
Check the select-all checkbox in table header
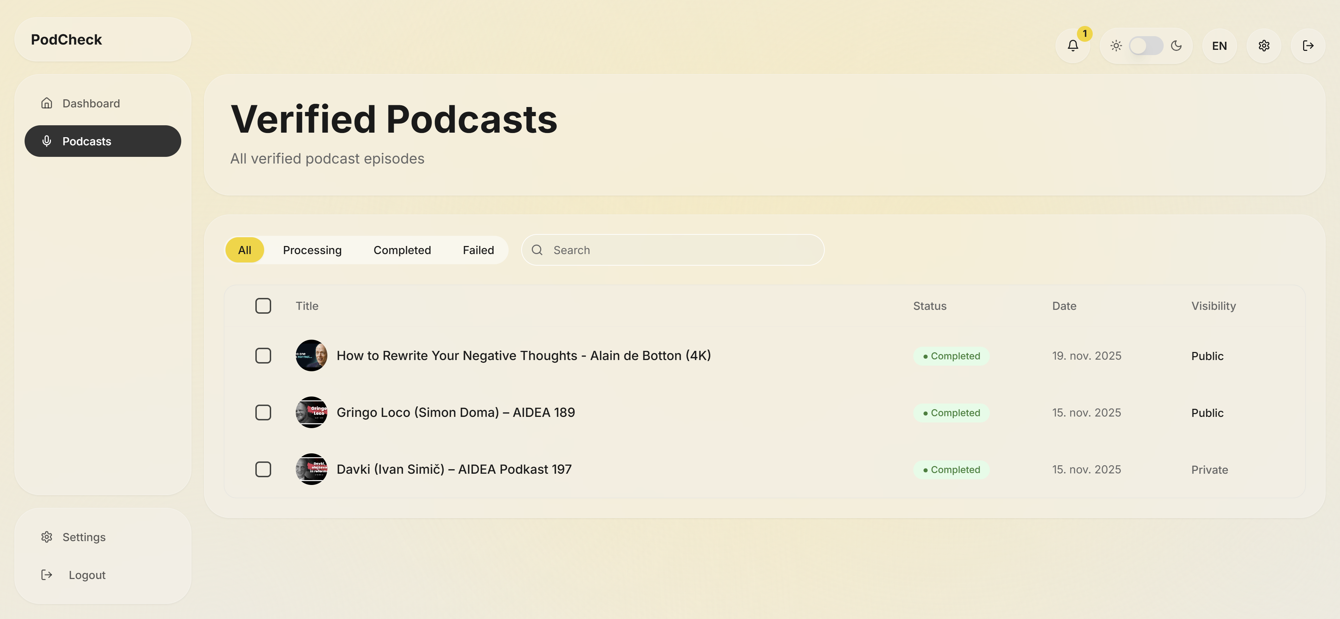(263, 306)
